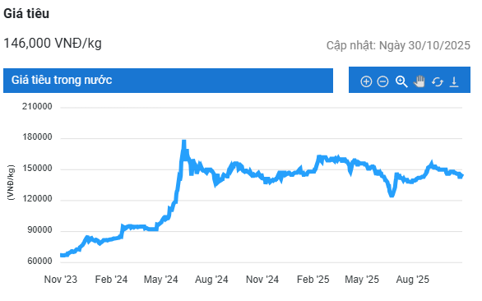
Task: Click the peak point near 180000
Action: point(183,141)
